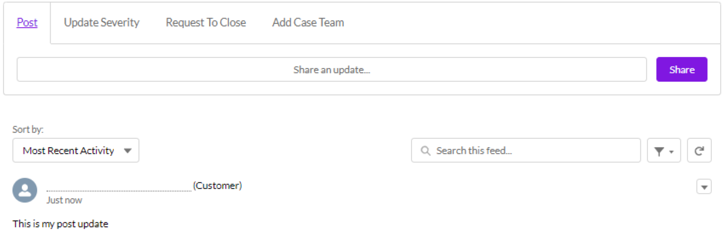Screen dimensions: 724x232
Task: Open the Update Severity tab
Action: click(x=102, y=23)
